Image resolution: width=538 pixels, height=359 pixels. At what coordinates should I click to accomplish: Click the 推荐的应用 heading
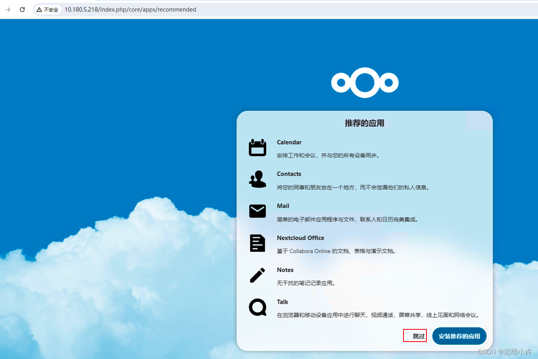coord(364,123)
